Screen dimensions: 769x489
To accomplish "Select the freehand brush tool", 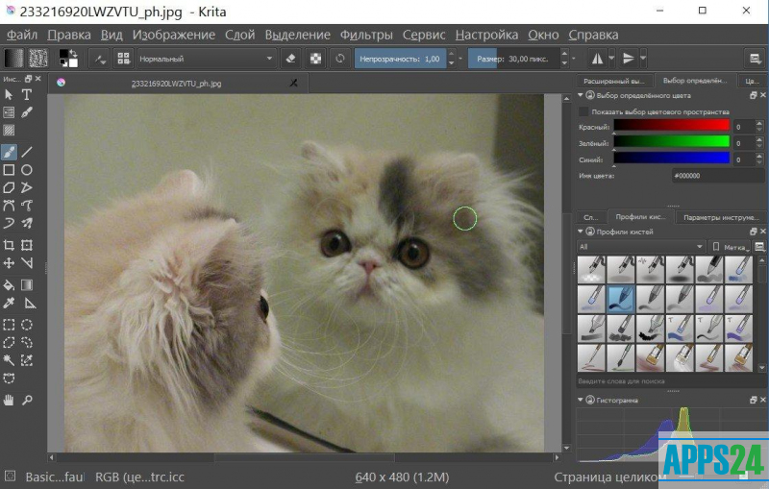I will 9,152.
